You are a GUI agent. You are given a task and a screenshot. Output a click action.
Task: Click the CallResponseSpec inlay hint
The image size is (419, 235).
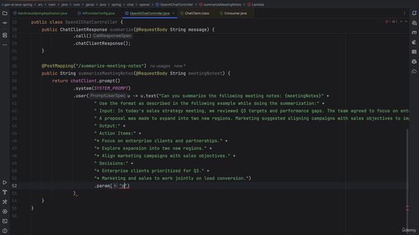tap(112, 36)
